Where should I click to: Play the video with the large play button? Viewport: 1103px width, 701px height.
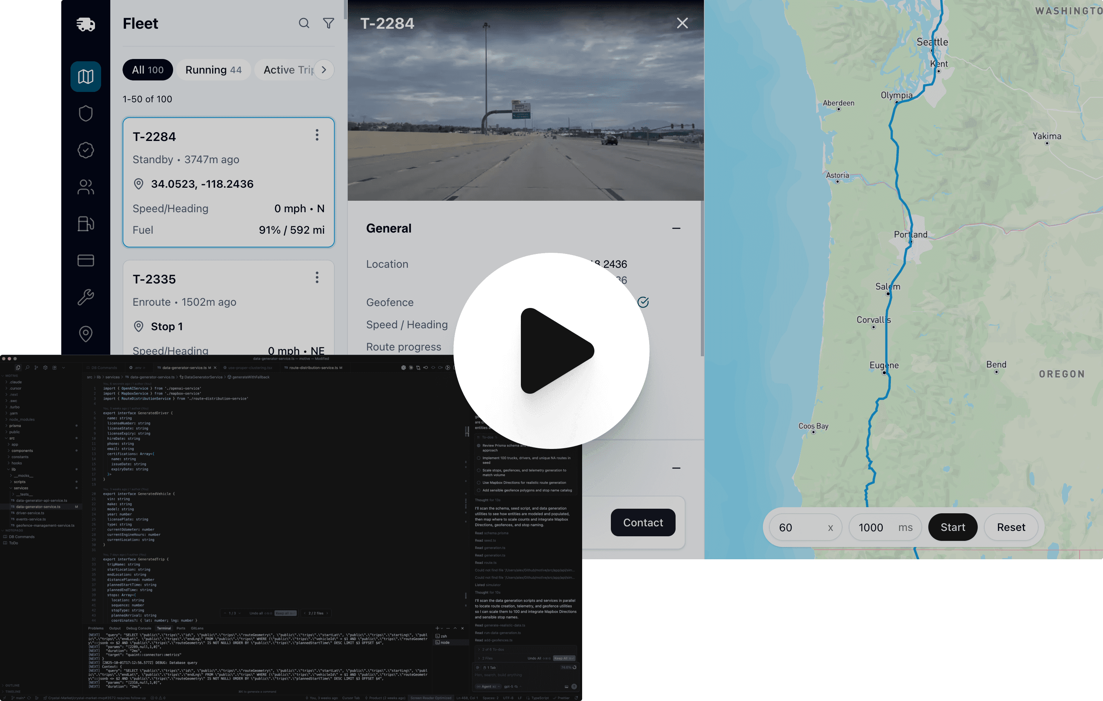click(551, 350)
